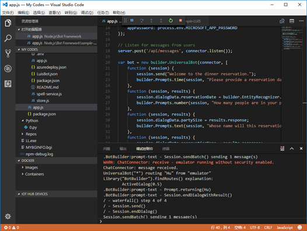The width and height of the screenshot is (307, 231).
Task: Restart the debugging session
Action: [x=171, y=20]
